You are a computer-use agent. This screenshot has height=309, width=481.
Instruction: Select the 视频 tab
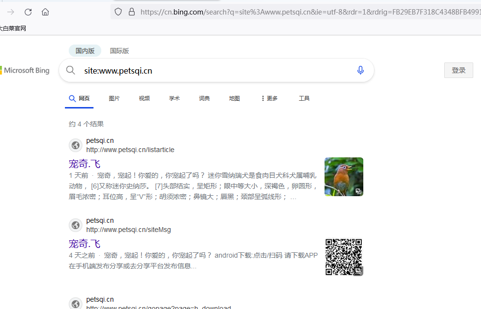(144, 98)
